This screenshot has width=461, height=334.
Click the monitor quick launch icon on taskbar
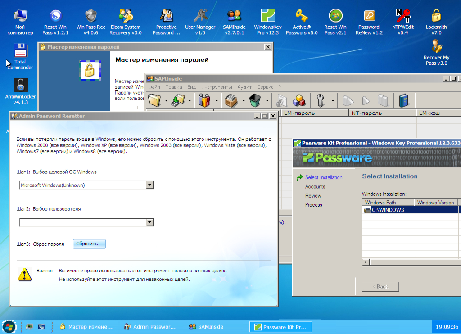pos(29,327)
